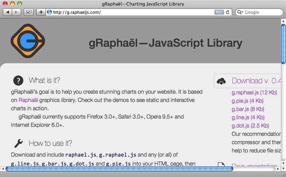The width and height of the screenshot is (286, 177).
Task: Download g.pie.js (4 Kb)
Action: point(248,101)
